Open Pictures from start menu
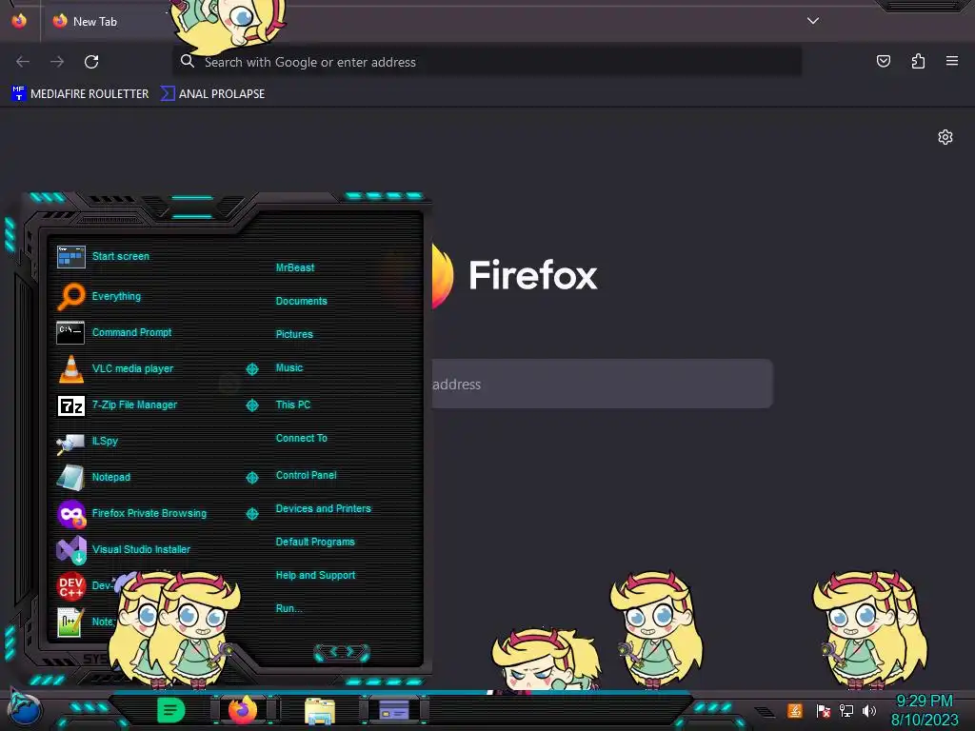The height and width of the screenshot is (731, 975). point(294,334)
